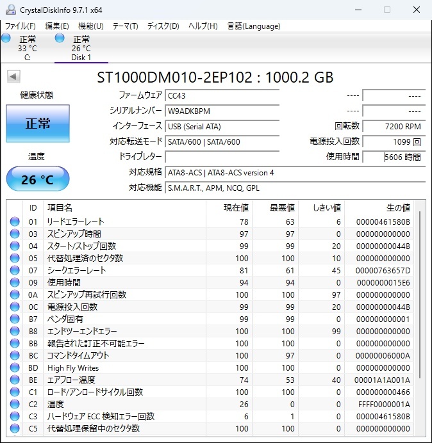Click status orb of row BB 報告された訂正不可能エラー
The width and height of the screenshot is (432, 443).
pyautogui.click(x=15, y=343)
